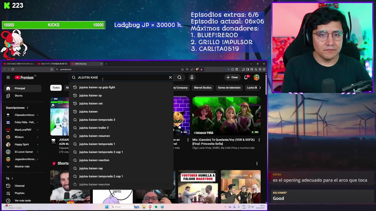This screenshot has width=376, height=211.
Task: Open the Princesita Sofía mix thumbnail
Action: tap(226, 116)
